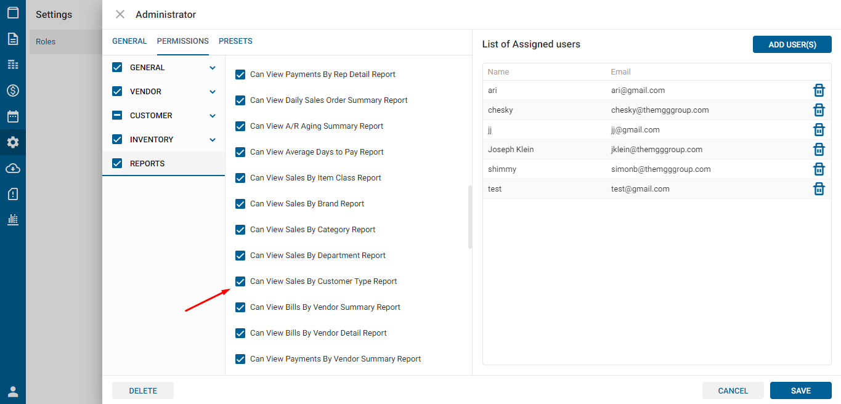Open the document icon in left sidebar
The image size is (841, 404).
tap(13, 39)
